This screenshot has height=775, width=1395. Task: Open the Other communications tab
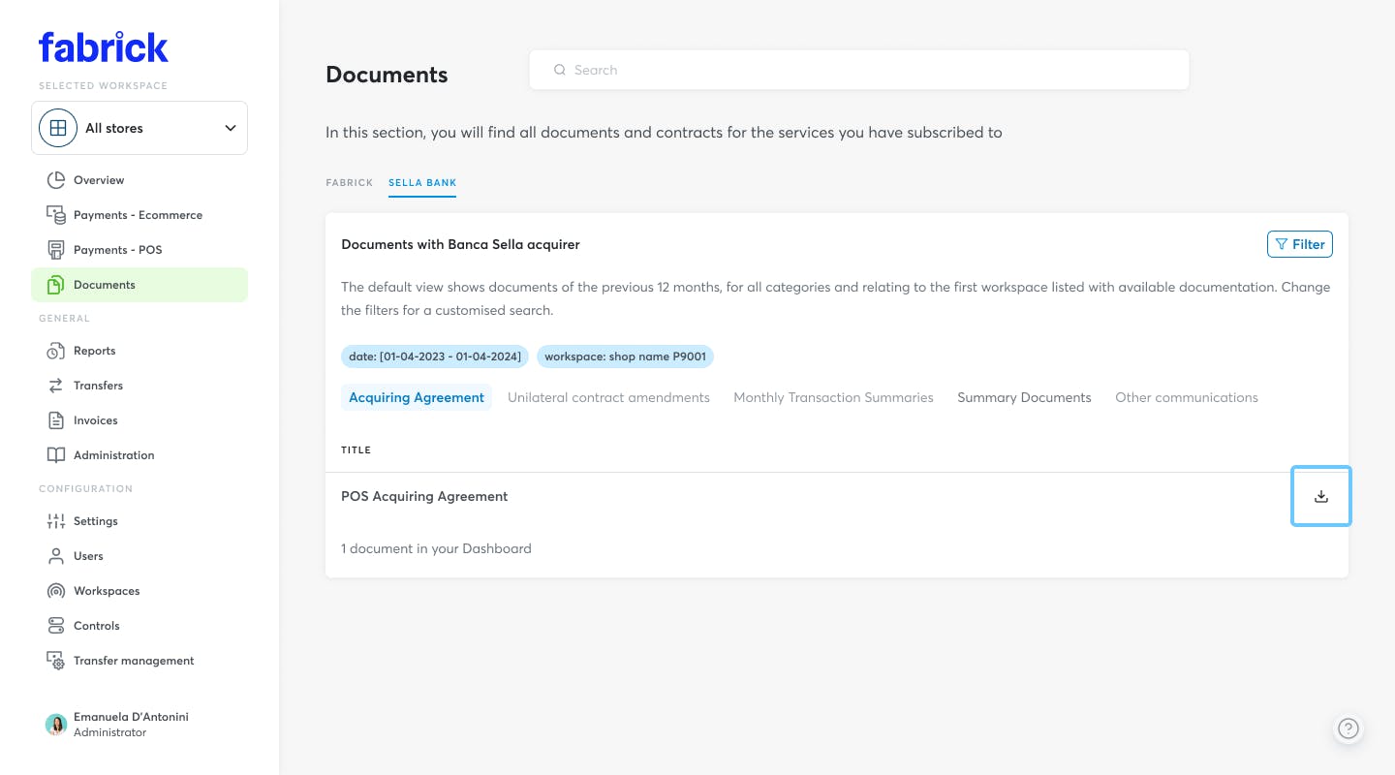point(1187,397)
